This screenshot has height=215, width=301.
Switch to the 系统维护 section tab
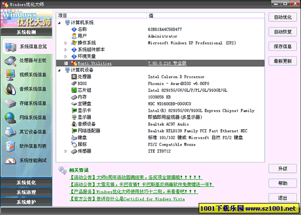[26, 202]
